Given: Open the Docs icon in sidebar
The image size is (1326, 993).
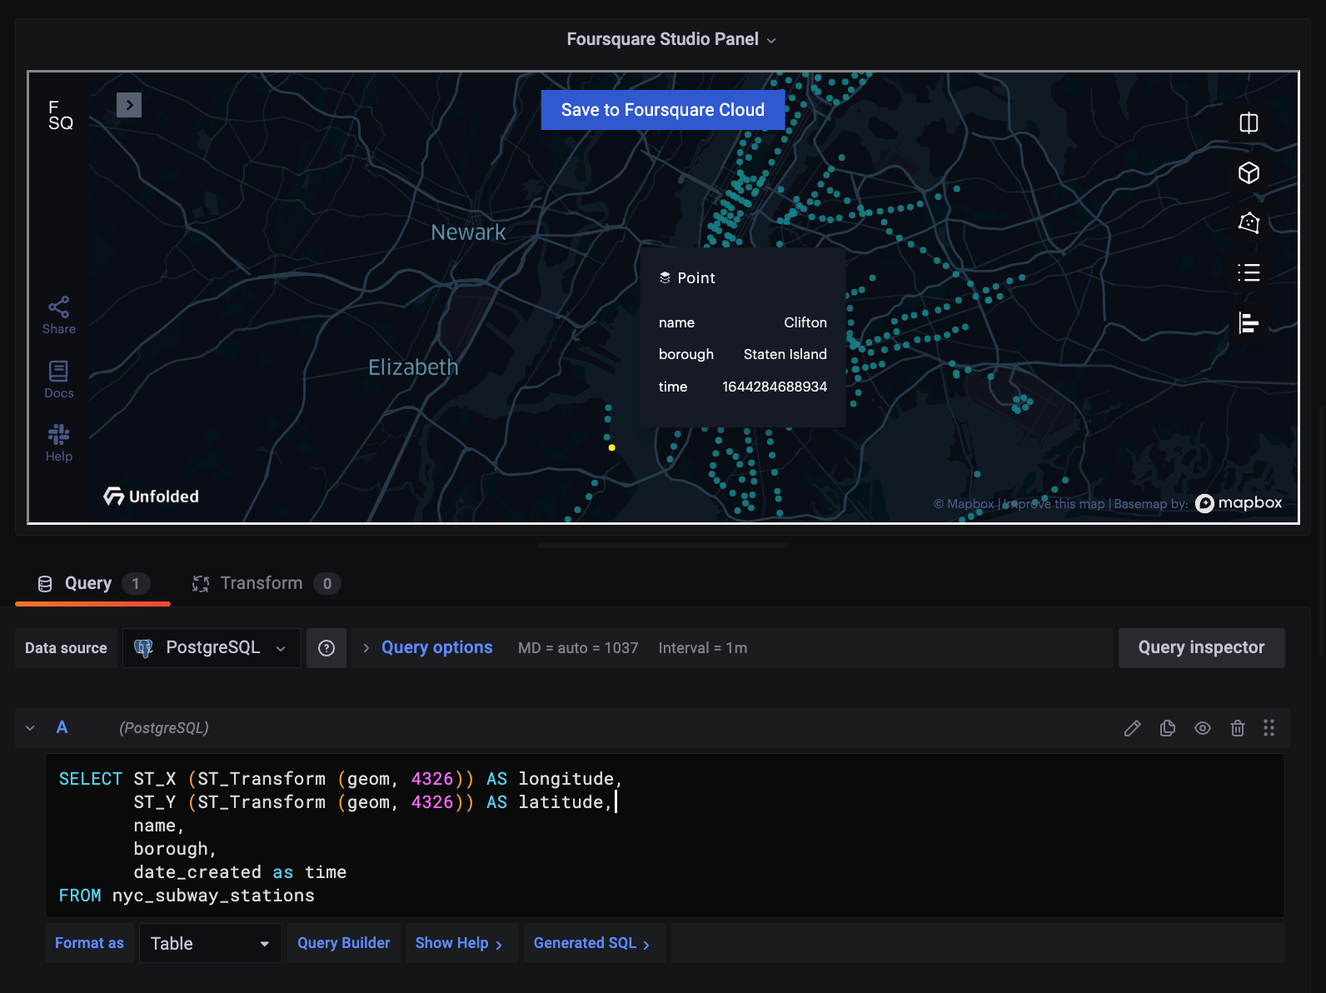Looking at the screenshot, I should (59, 380).
